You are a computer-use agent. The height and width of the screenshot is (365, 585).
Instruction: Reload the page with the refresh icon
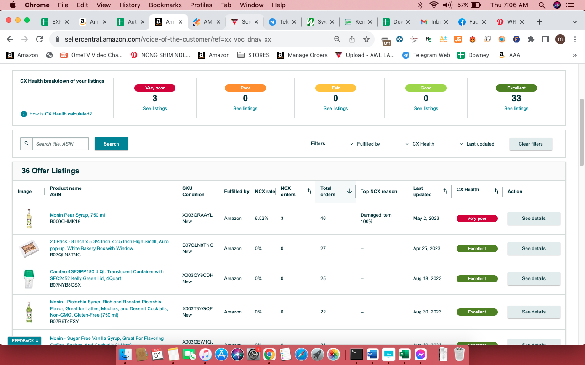coord(39,39)
